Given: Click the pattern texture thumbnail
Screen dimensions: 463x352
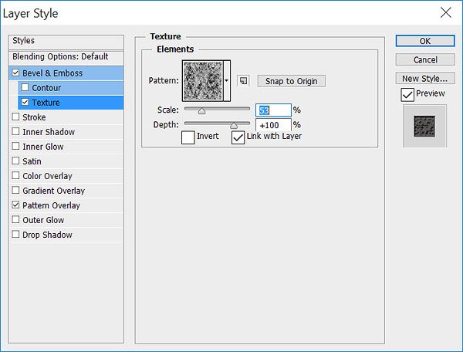Looking at the screenshot, I should 203,80.
